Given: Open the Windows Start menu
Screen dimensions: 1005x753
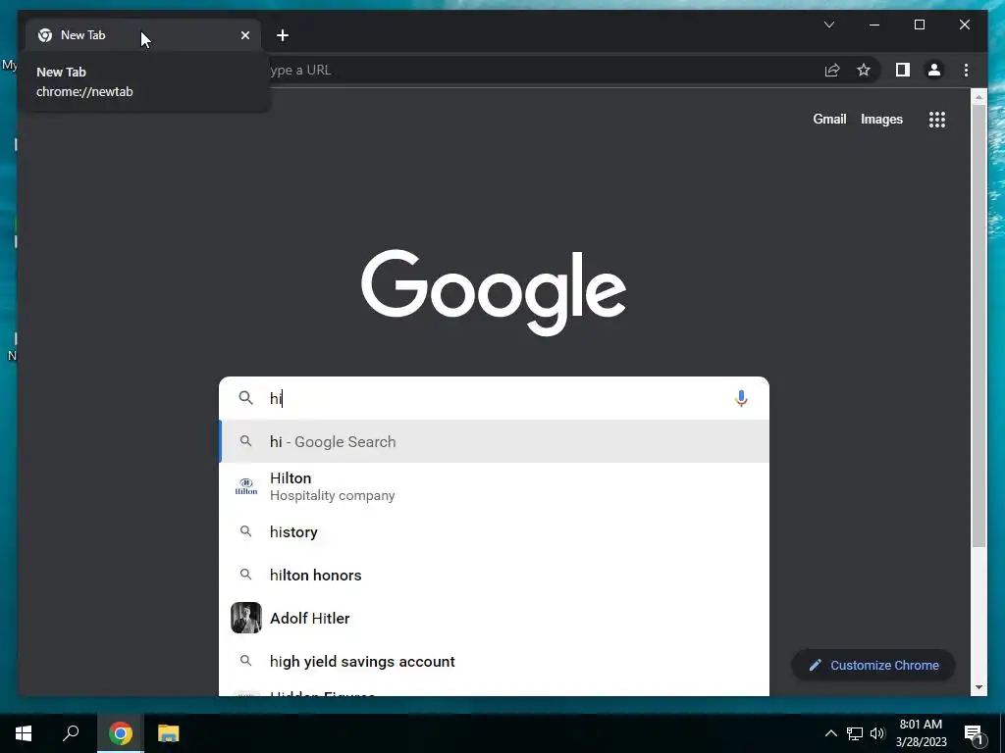Looking at the screenshot, I should pos(24,733).
